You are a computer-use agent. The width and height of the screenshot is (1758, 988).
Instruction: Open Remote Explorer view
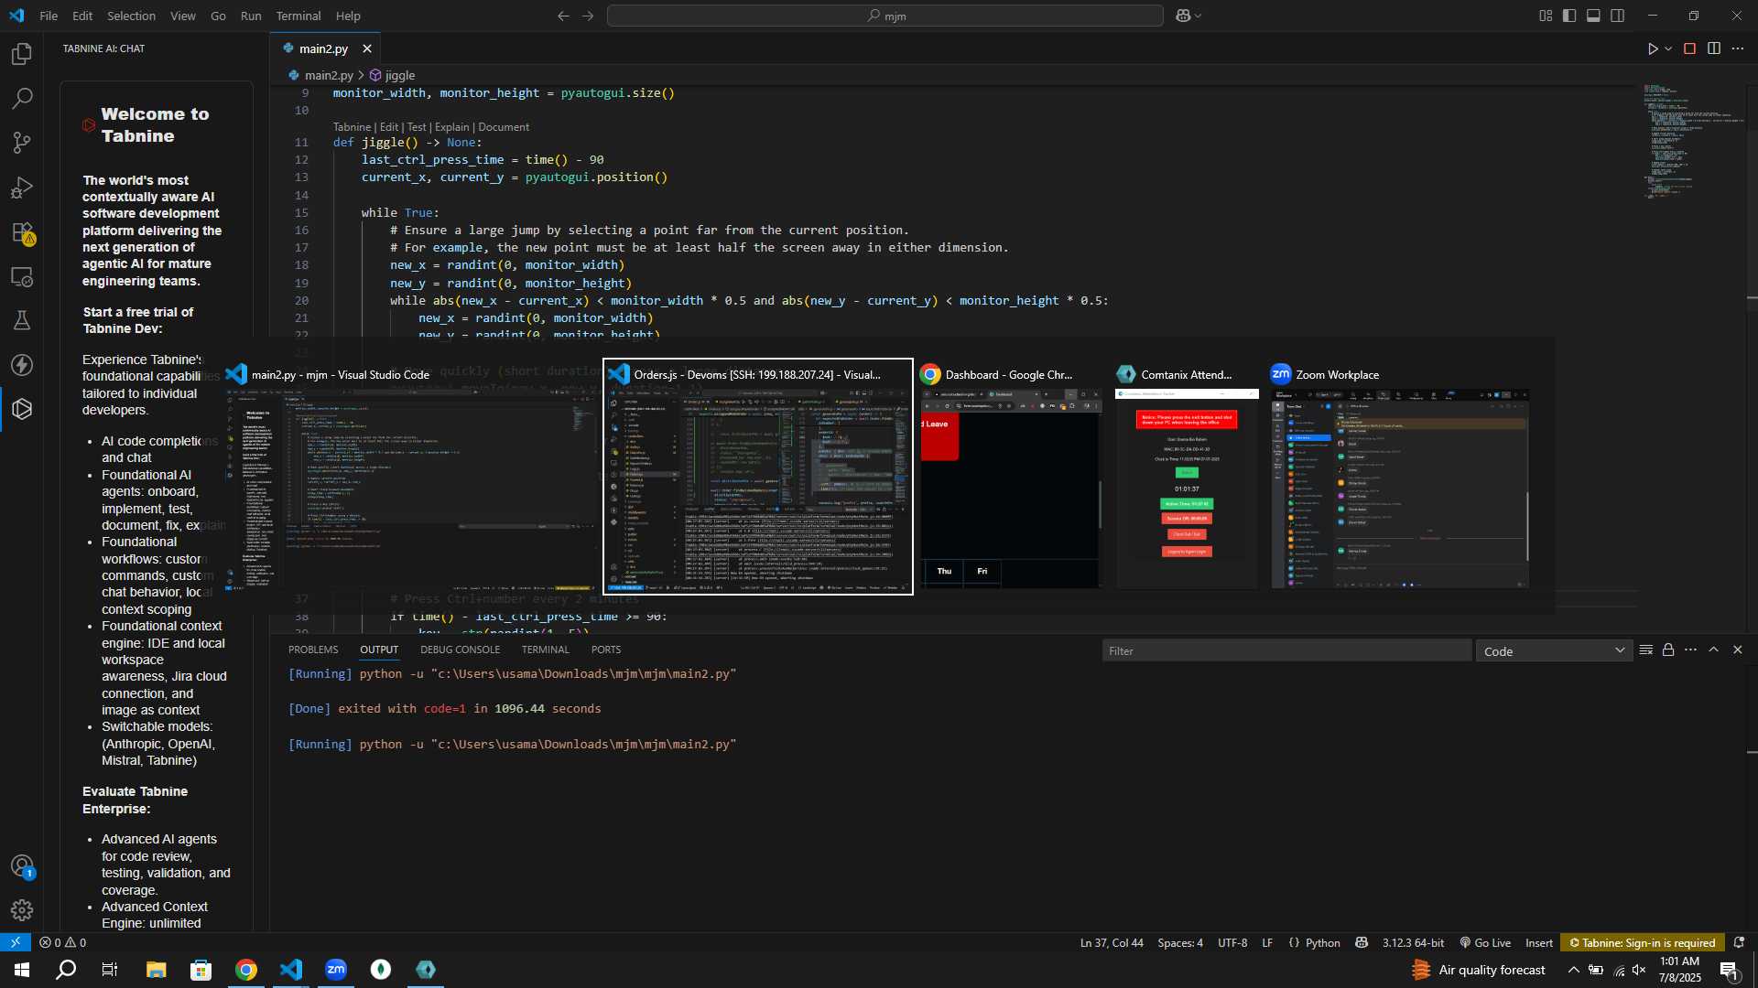(x=22, y=276)
